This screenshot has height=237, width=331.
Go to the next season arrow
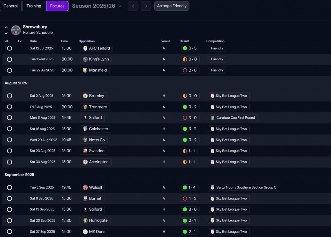[146, 6]
